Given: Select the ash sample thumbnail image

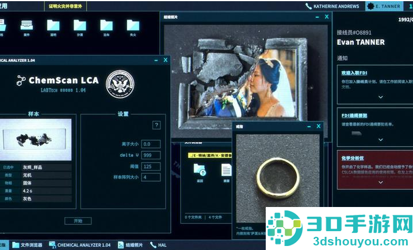Looking at the screenshot, I should point(36,139).
